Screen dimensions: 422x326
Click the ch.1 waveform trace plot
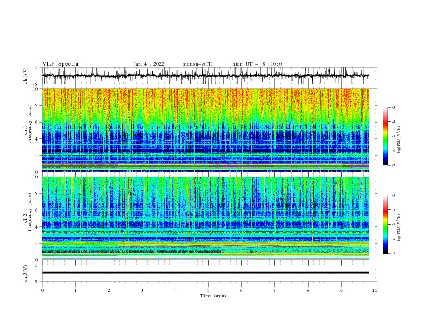[x=205, y=76]
